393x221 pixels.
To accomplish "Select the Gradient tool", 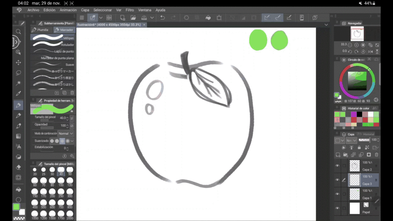I will pyautogui.click(x=18, y=136).
